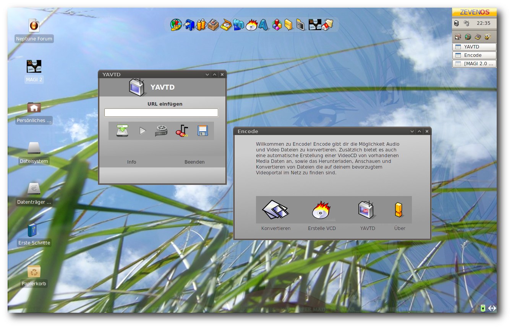512x328 pixels.
Task: Click the colored cubes icon in dock
Action: [x=277, y=25]
